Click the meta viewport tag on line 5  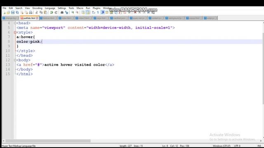point(96,28)
